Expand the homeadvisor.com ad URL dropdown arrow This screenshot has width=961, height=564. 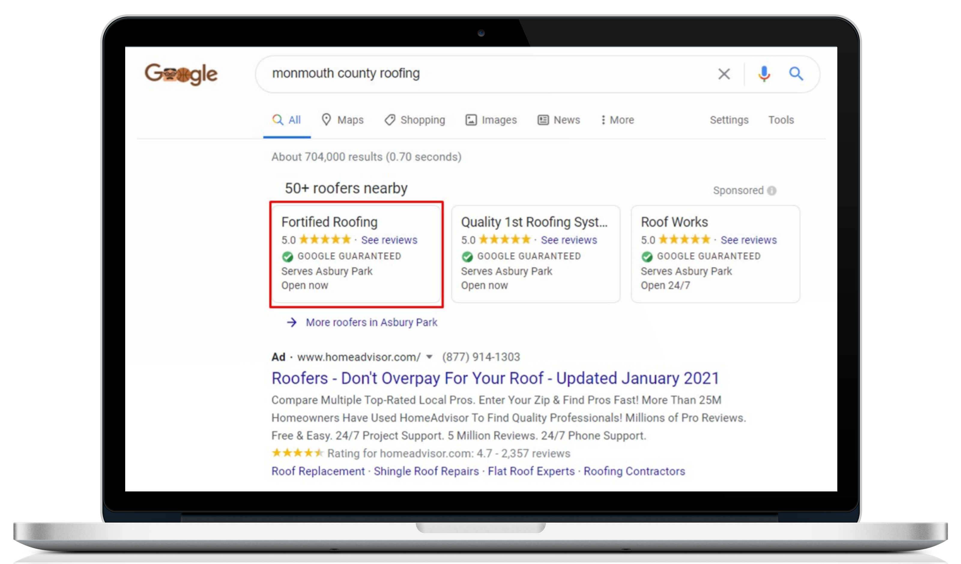pos(429,357)
